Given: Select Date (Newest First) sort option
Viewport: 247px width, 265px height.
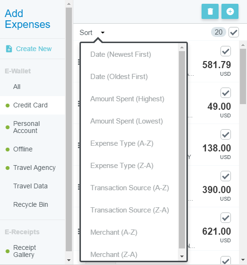Looking at the screenshot, I should coord(121,54).
